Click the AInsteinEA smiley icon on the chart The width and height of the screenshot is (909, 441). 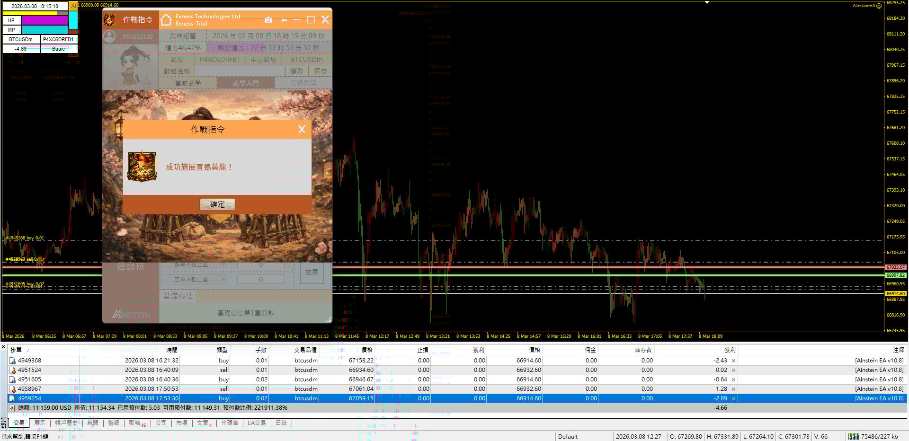click(879, 6)
